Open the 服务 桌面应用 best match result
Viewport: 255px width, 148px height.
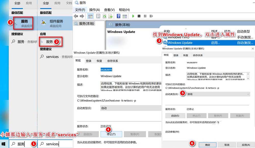click(23, 23)
